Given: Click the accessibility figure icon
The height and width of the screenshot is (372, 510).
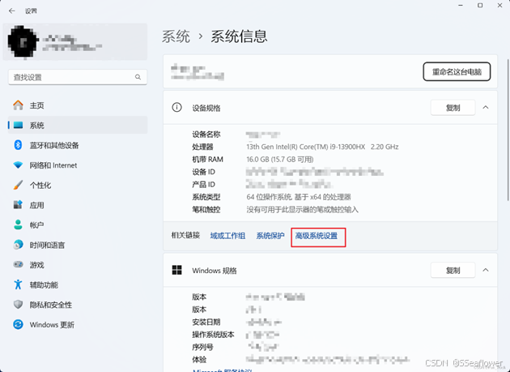Looking at the screenshot, I should pos(18,284).
